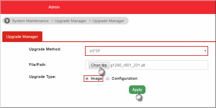Click the empty File/Path input box area
Image resolution: width=216 pixels, height=108 pixels.
click(x=176, y=65)
